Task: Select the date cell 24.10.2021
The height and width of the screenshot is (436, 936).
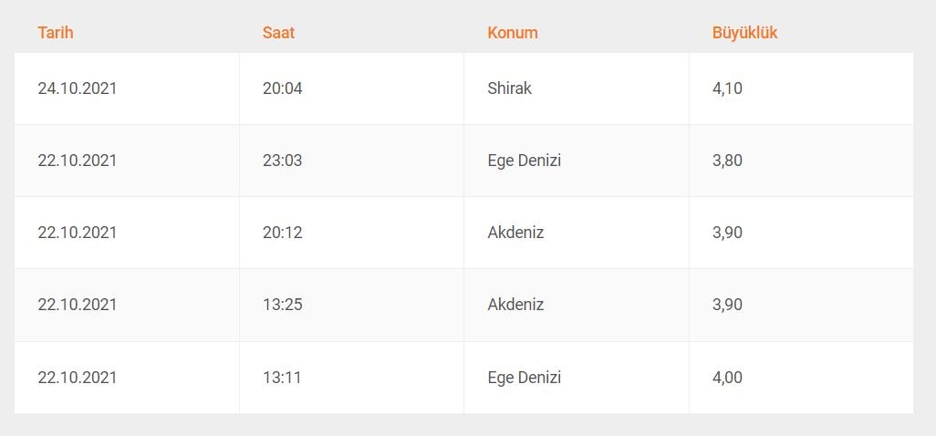Action: point(78,88)
